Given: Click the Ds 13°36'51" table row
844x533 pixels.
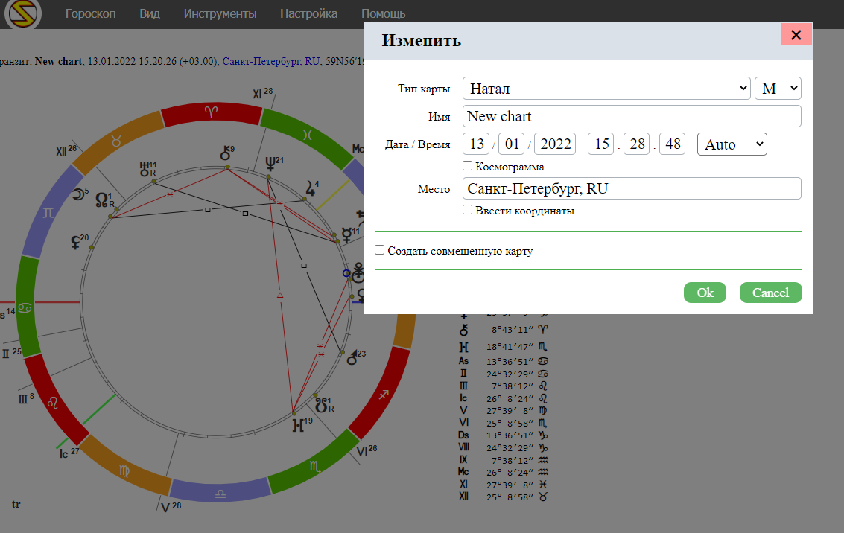Looking at the screenshot, I should click(504, 435).
